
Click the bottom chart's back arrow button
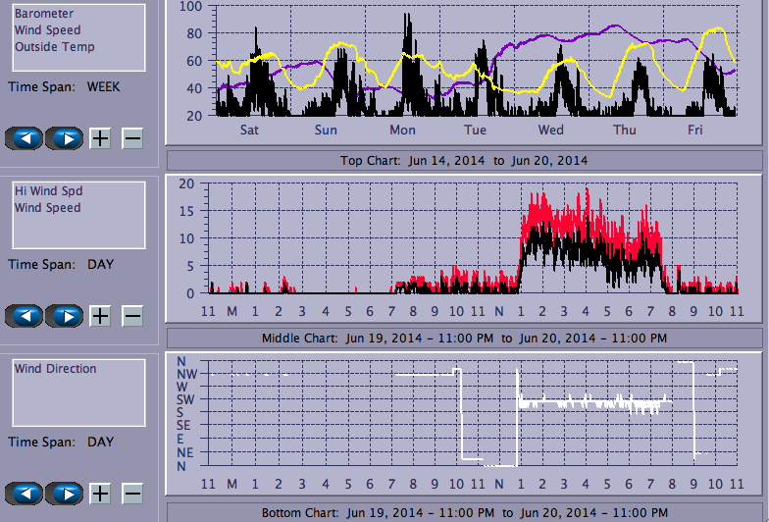(x=25, y=494)
